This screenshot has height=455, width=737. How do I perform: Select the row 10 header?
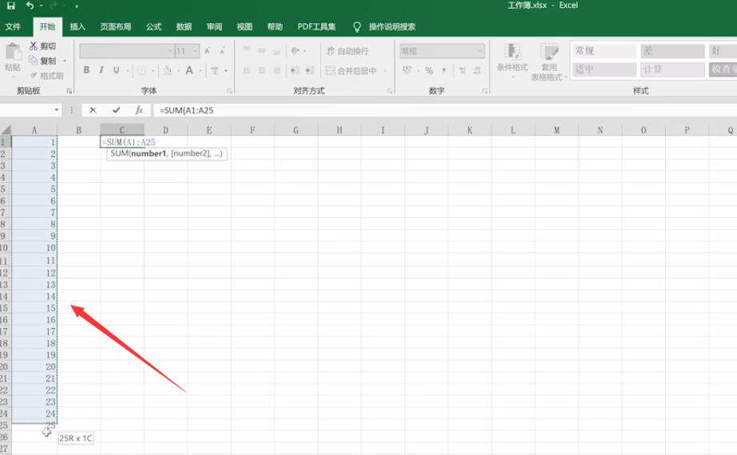(x=5, y=247)
